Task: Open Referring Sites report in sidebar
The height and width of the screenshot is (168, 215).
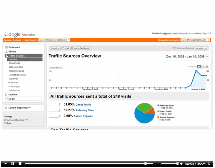Action: pos(16,67)
